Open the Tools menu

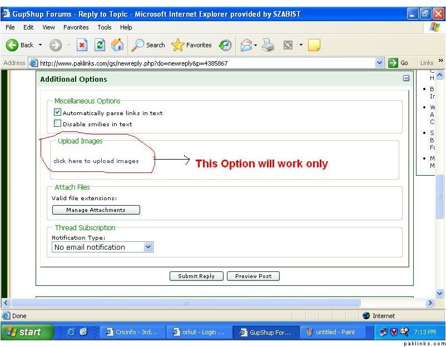pos(105,27)
